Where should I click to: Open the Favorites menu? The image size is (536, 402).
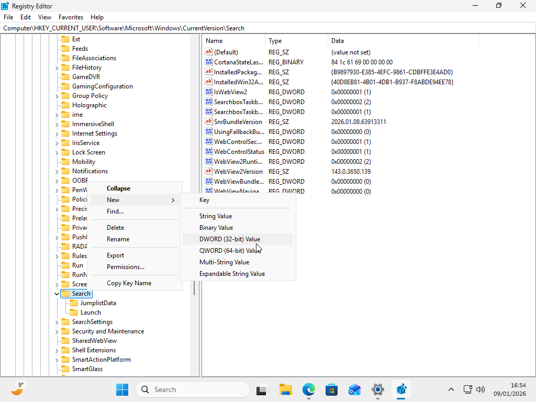(x=71, y=17)
